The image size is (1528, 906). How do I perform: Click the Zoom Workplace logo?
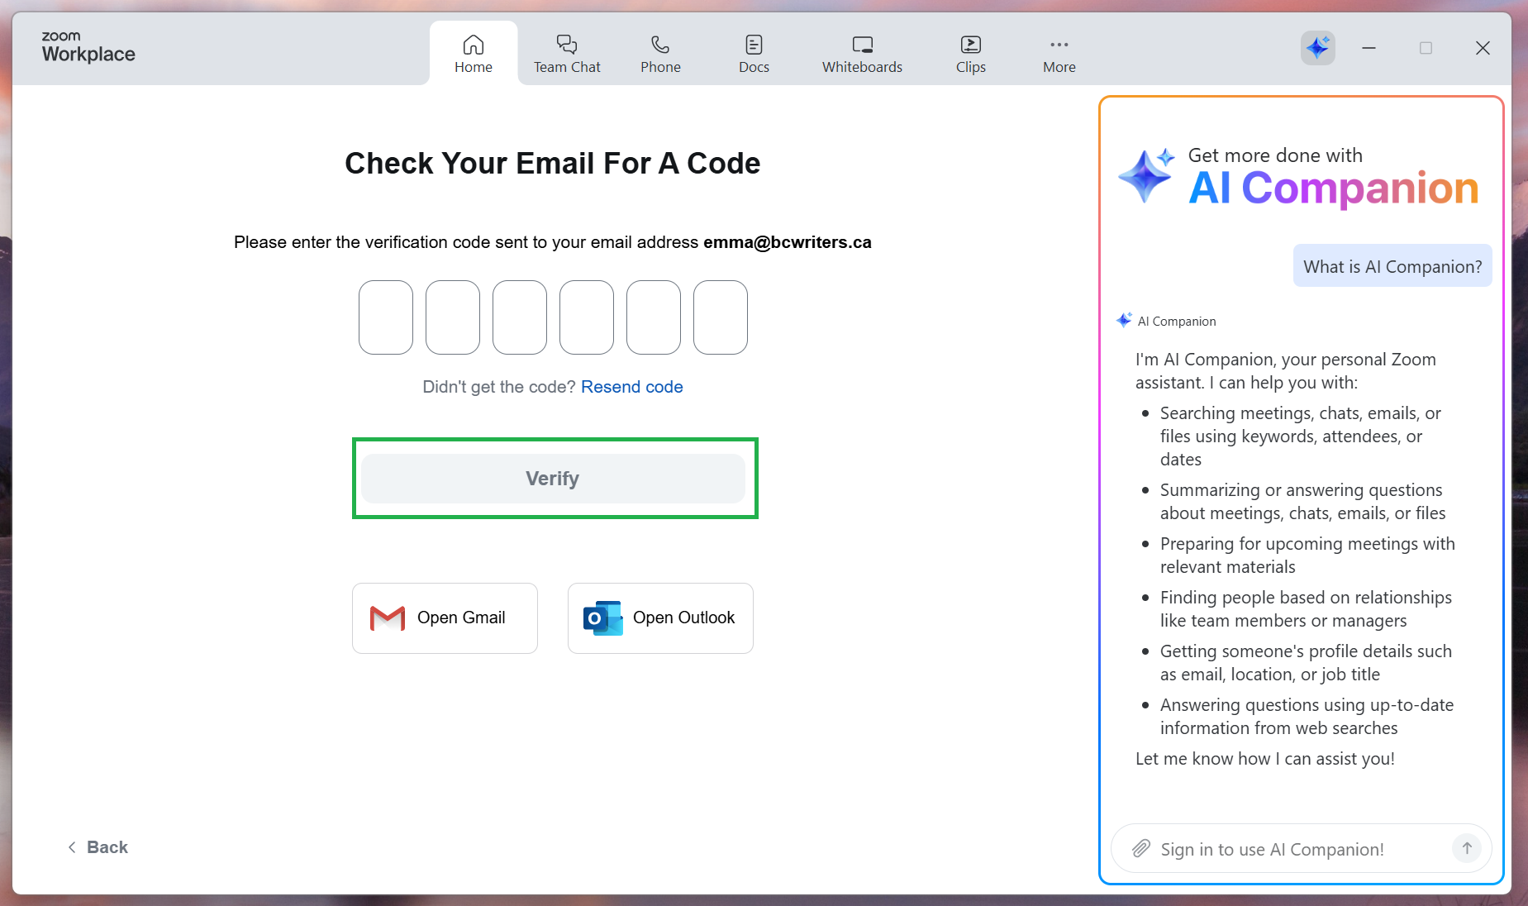[x=88, y=47]
